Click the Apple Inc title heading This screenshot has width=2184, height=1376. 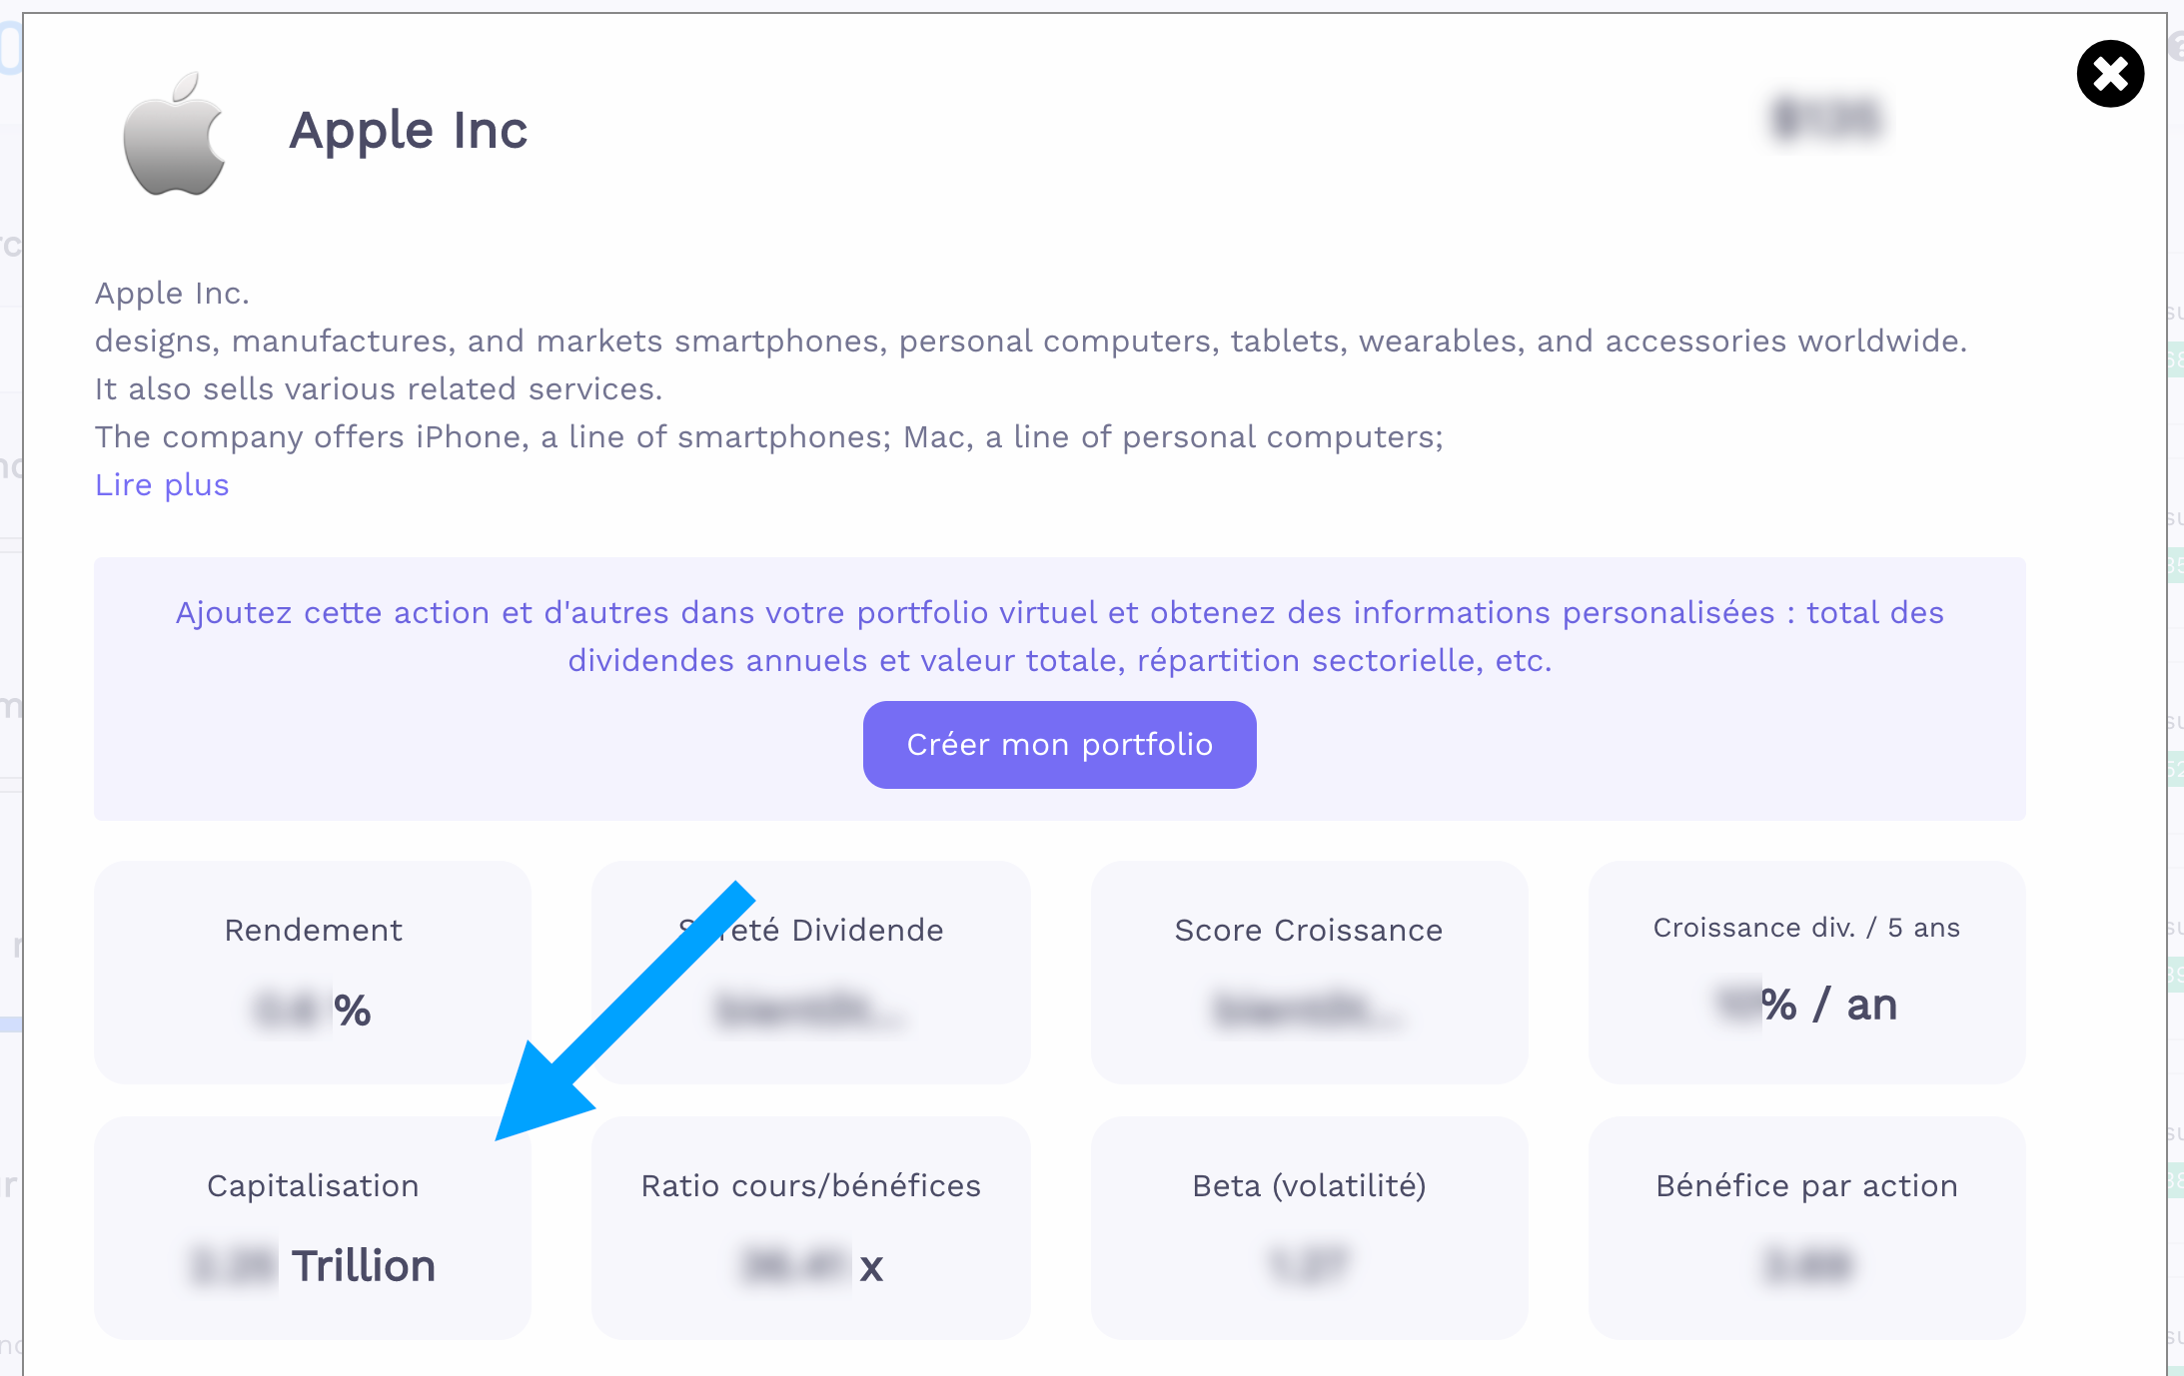tap(409, 131)
